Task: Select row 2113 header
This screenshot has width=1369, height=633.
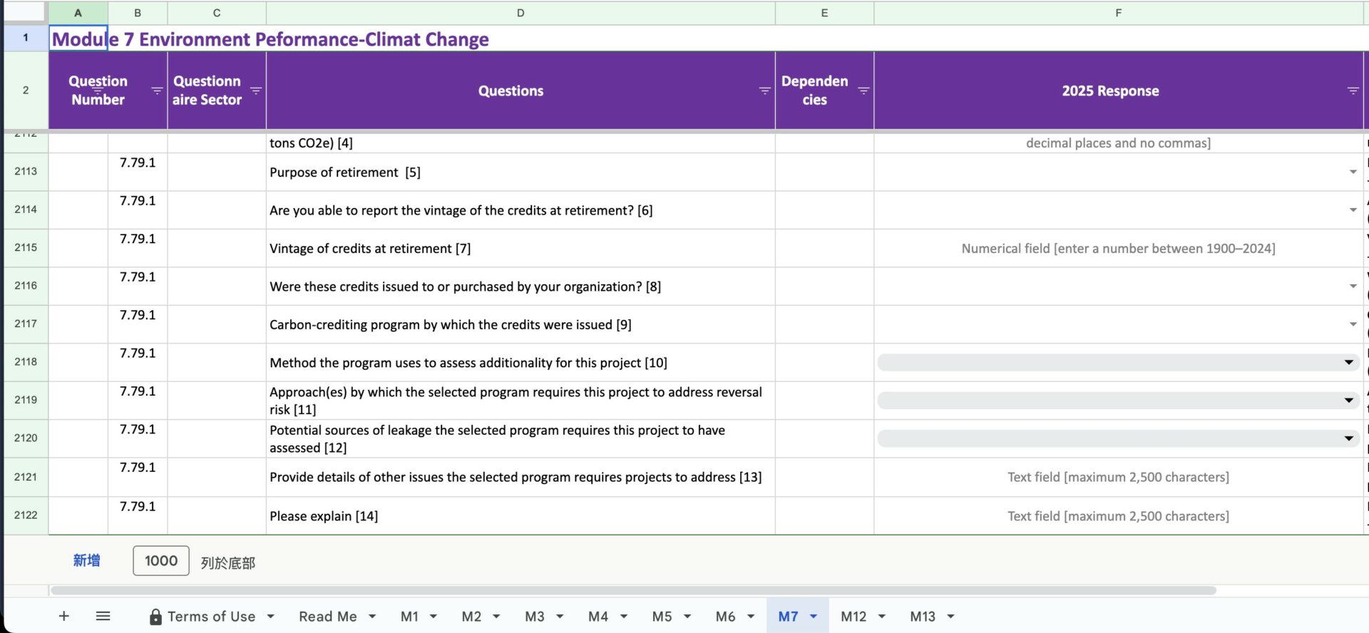Action: coord(26,171)
